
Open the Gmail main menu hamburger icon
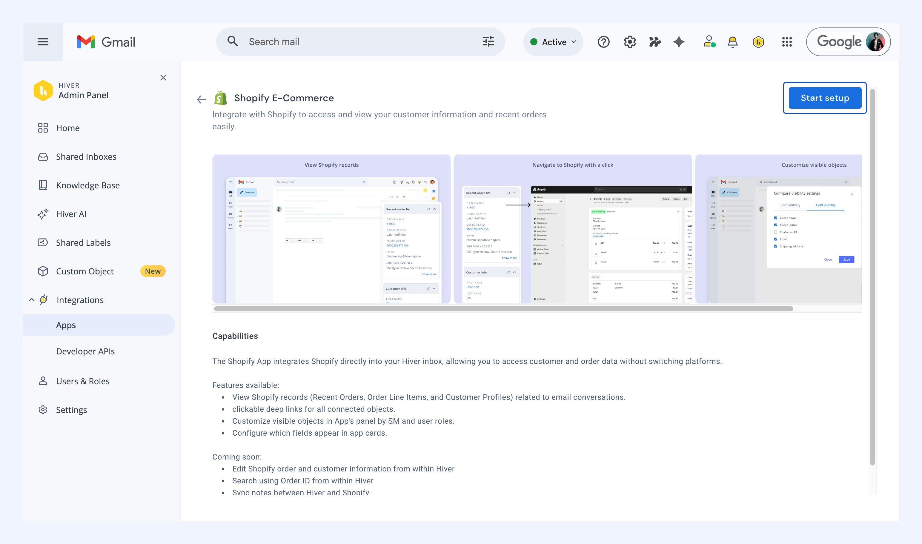point(43,42)
